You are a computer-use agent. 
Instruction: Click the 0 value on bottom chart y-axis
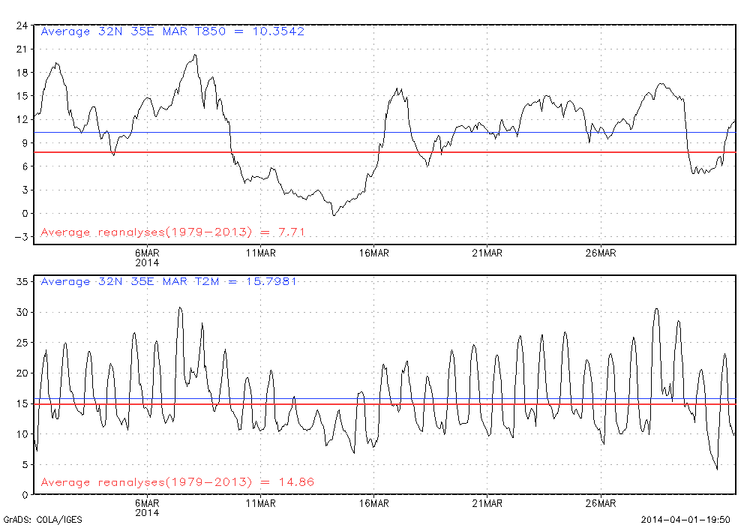click(x=25, y=495)
